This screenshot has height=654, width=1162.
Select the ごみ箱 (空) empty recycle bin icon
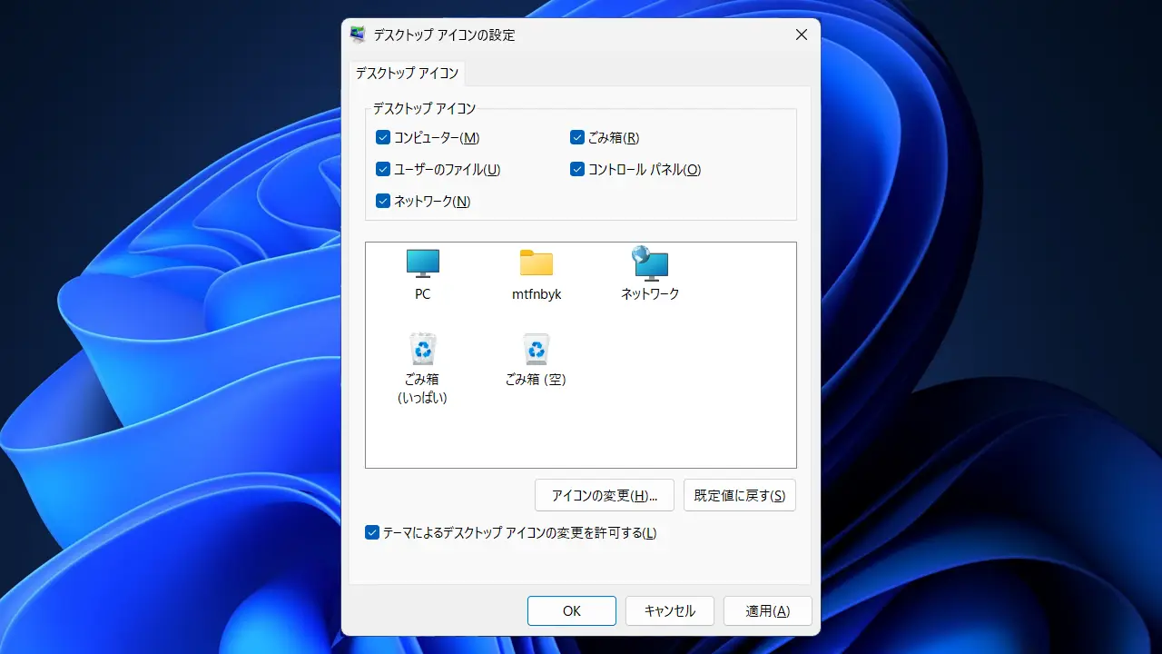tap(537, 349)
